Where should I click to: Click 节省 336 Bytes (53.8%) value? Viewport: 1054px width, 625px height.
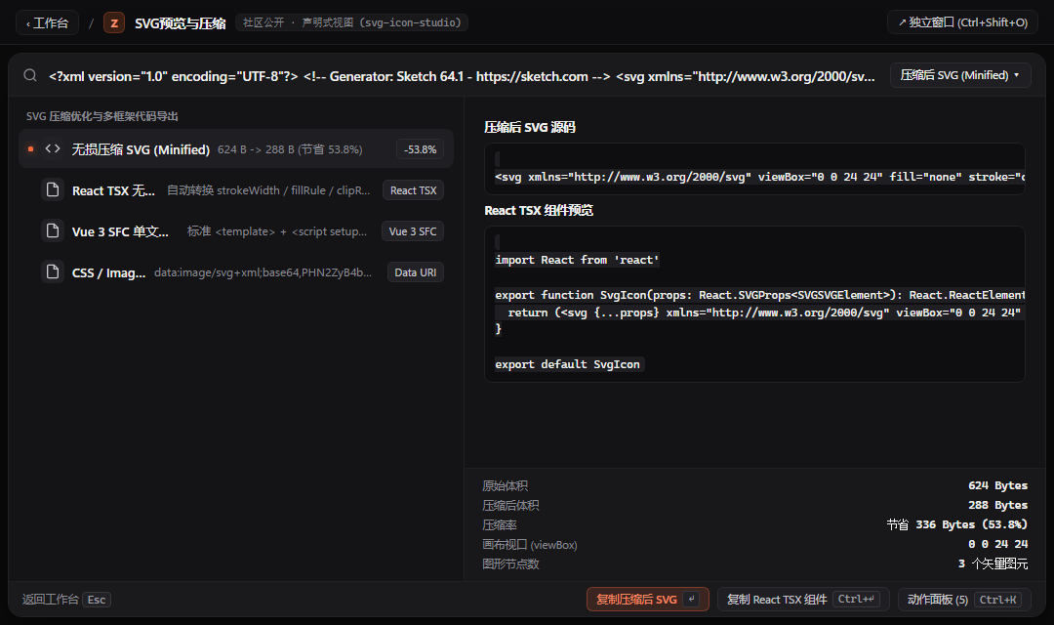957,524
